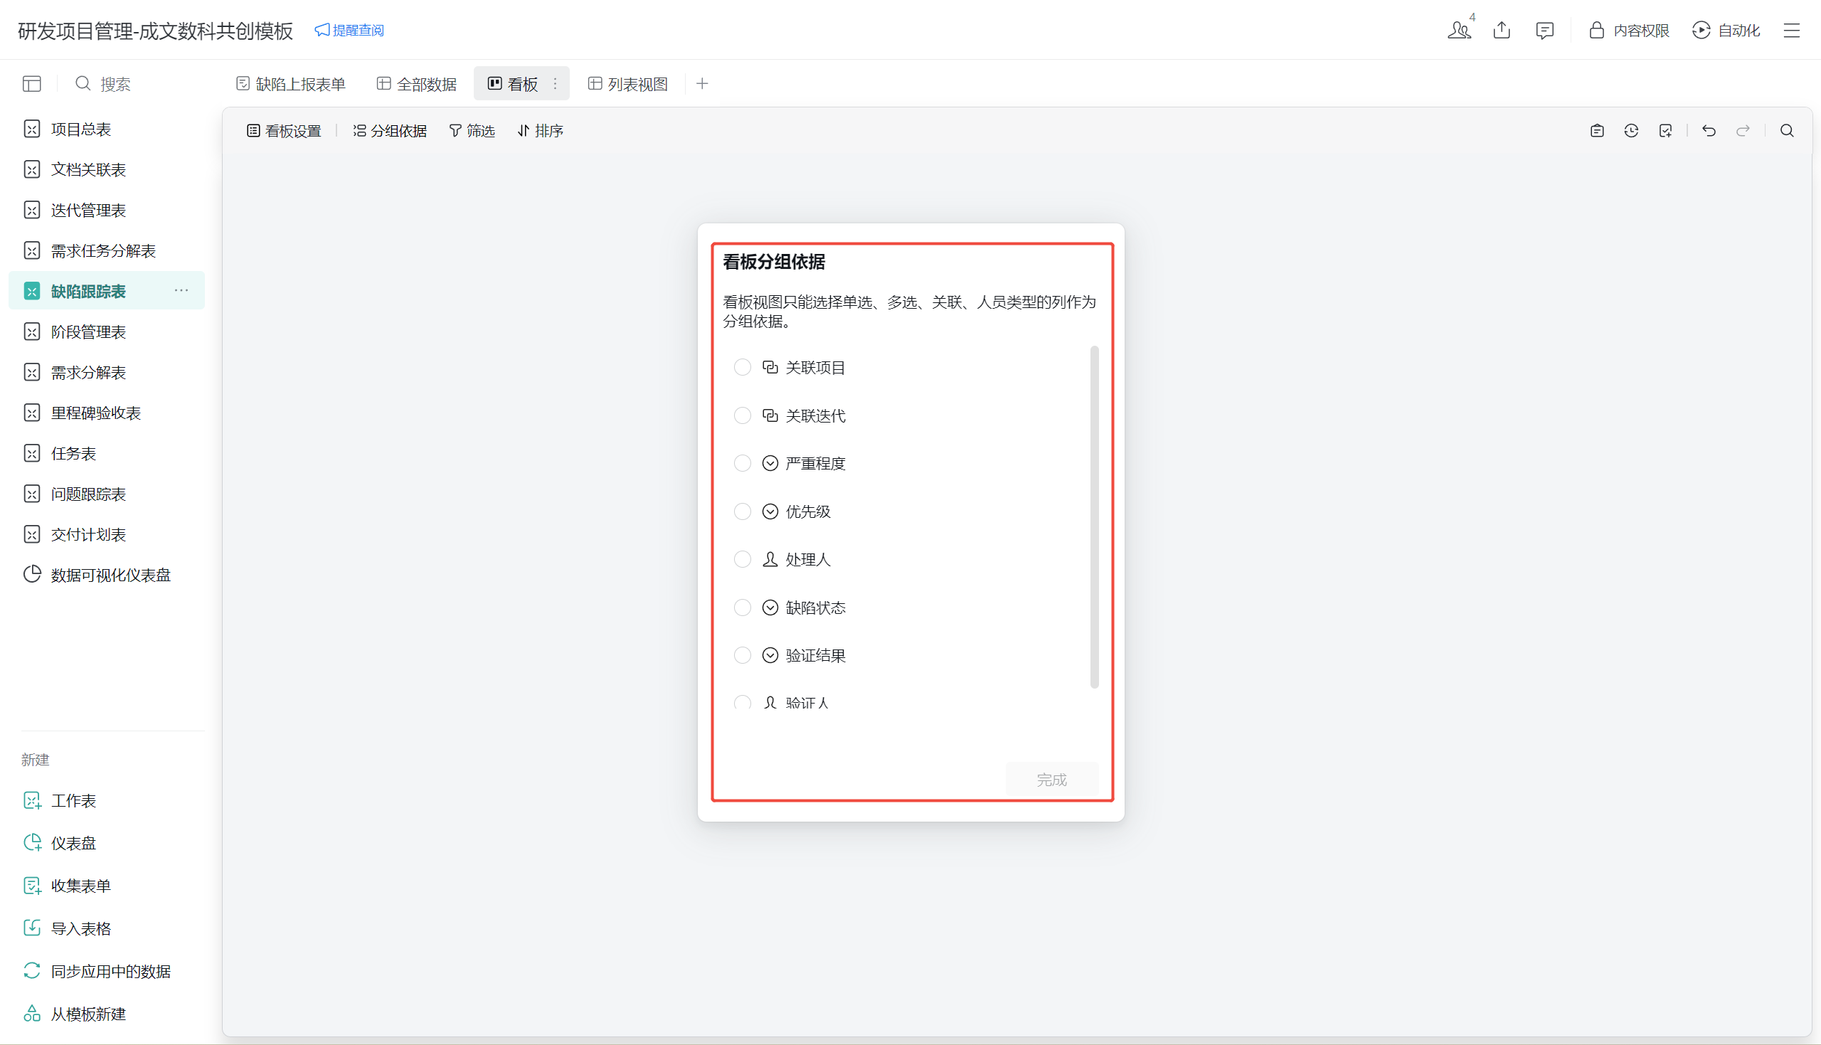Open the history clock icon
Screen dimensions: 1821x1045
point(1631,131)
